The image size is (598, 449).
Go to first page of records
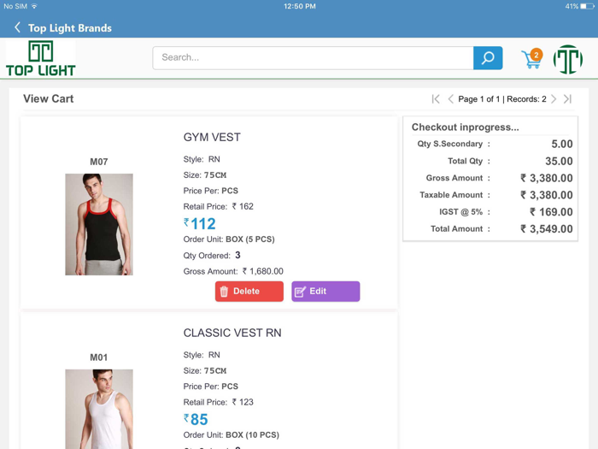click(x=436, y=99)
